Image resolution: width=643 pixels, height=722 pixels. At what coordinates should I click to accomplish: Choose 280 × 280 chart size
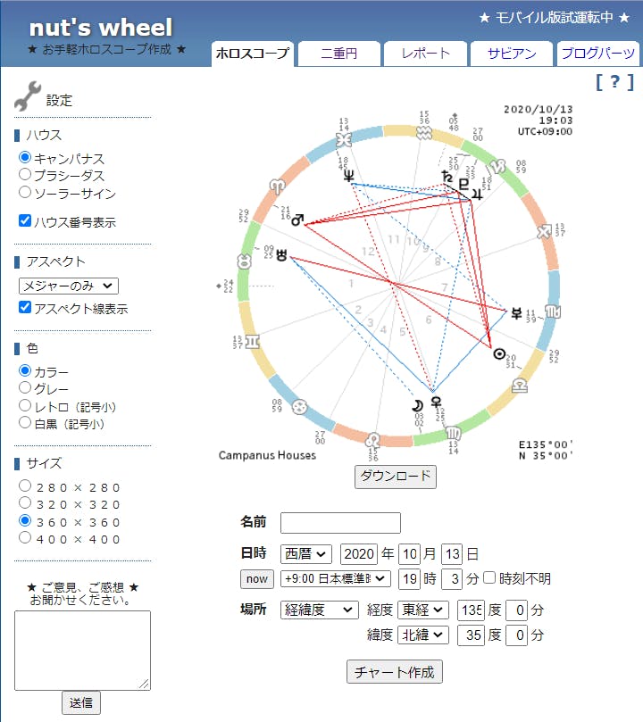[25, 485]
